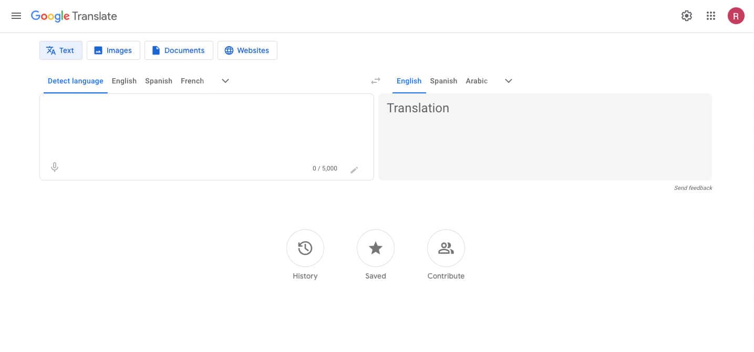
Task: Open the Google apps grid
Action: [x=711, y=16]
